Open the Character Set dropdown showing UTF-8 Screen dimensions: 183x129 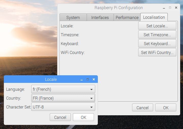tap(63, 107)
